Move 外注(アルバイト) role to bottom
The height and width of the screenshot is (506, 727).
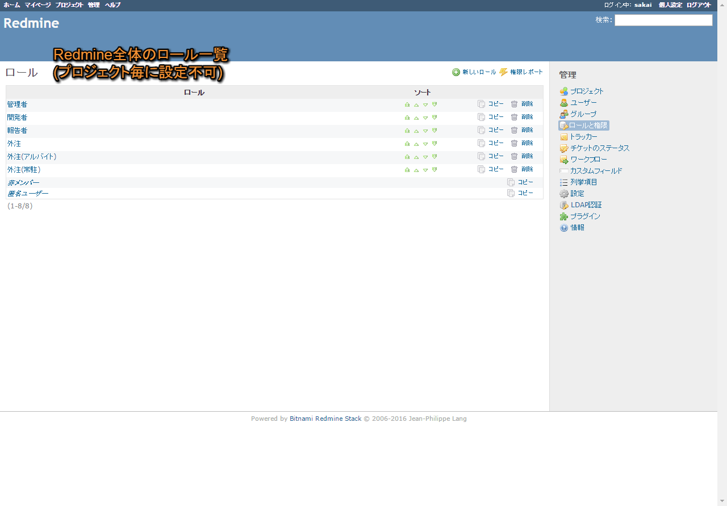click(x=434, y=157)
